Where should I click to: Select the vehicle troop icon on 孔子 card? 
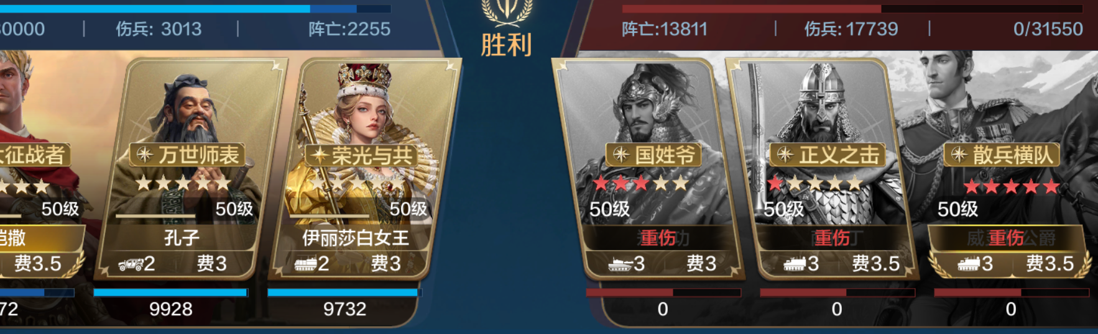point(131,264)
